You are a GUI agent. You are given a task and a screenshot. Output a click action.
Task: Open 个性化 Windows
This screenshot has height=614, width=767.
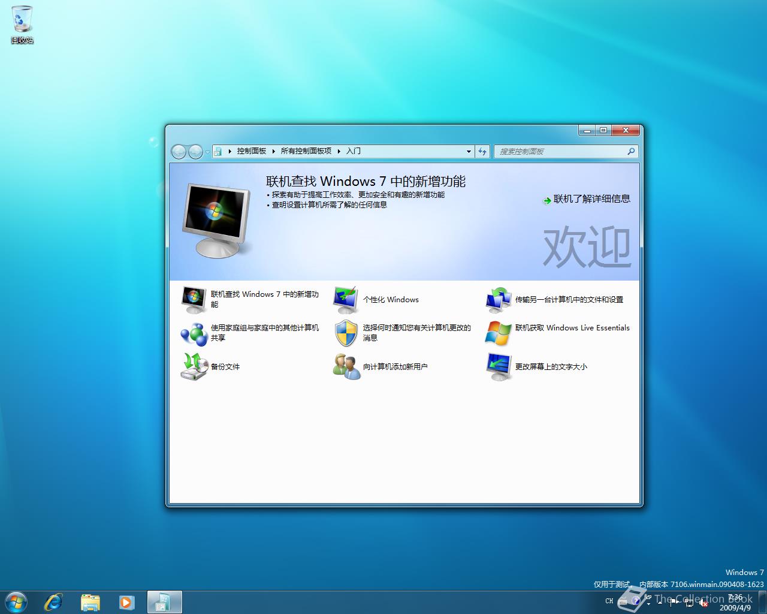(391, 300)
